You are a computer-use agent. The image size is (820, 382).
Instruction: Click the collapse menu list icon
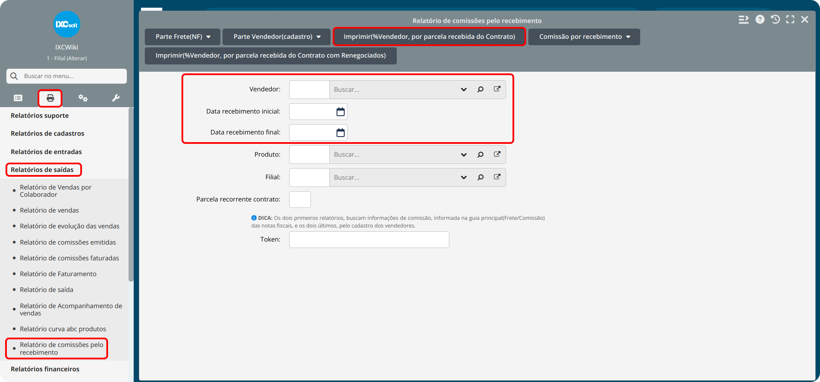click(x=744, y=20)
